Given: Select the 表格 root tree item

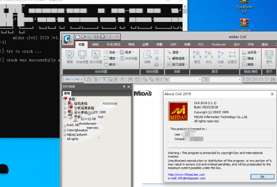Looking at the screenshot, I should [x=72, y=99].
